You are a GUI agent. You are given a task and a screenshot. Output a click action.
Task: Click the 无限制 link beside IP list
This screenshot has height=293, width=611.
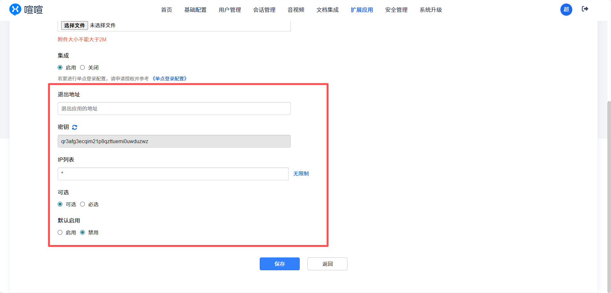click(x=301, y=174)
